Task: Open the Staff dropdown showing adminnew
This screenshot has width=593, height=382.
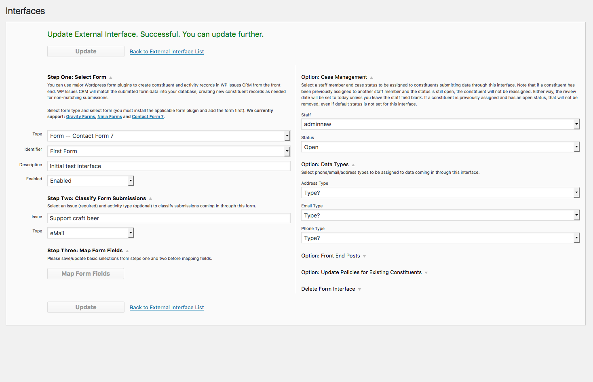Action: [x=440, y=124]
